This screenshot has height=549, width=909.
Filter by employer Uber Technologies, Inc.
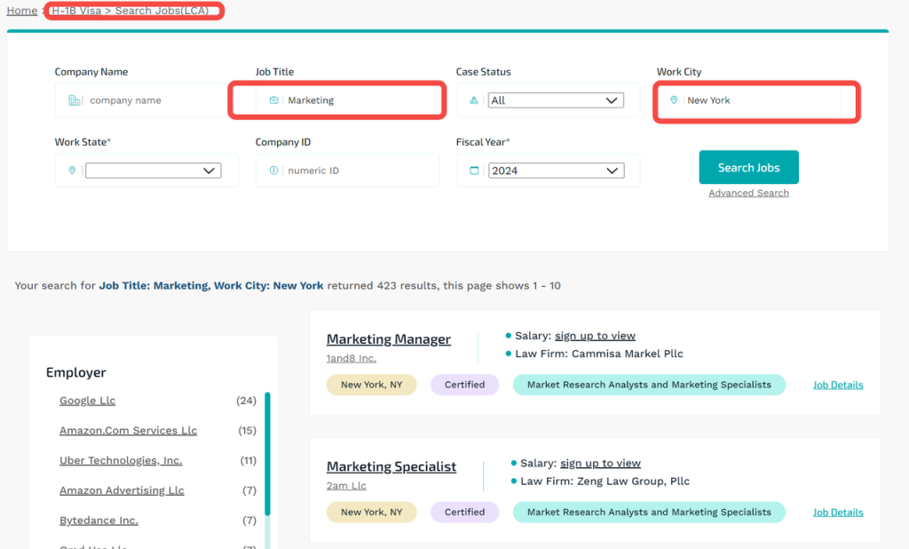coord(121,460)
